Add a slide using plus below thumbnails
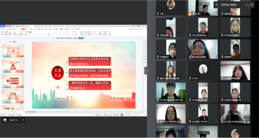The image size is (259, 138). tap(12, 112)
